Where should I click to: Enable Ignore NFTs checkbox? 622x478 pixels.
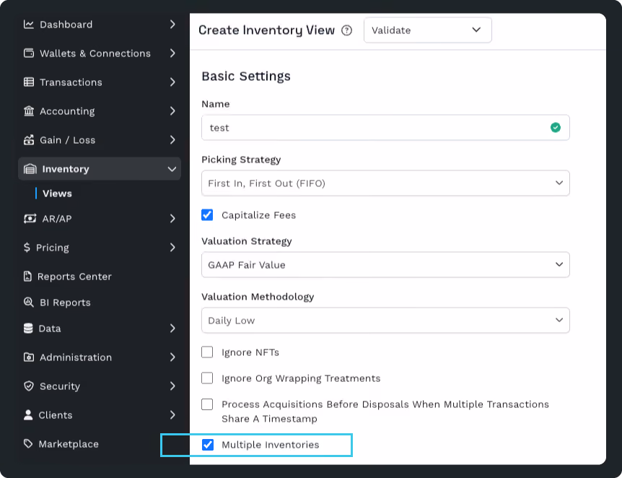207,352
